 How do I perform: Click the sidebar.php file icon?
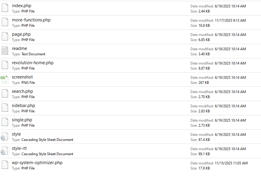pyautogui.click(x=5, y=108)
